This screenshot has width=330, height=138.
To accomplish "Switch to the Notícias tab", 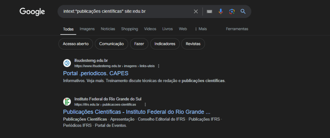I will point(108,29).
